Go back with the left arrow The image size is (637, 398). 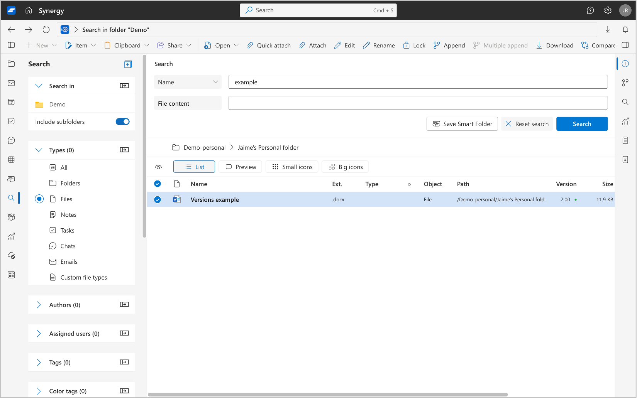point(11,30)
